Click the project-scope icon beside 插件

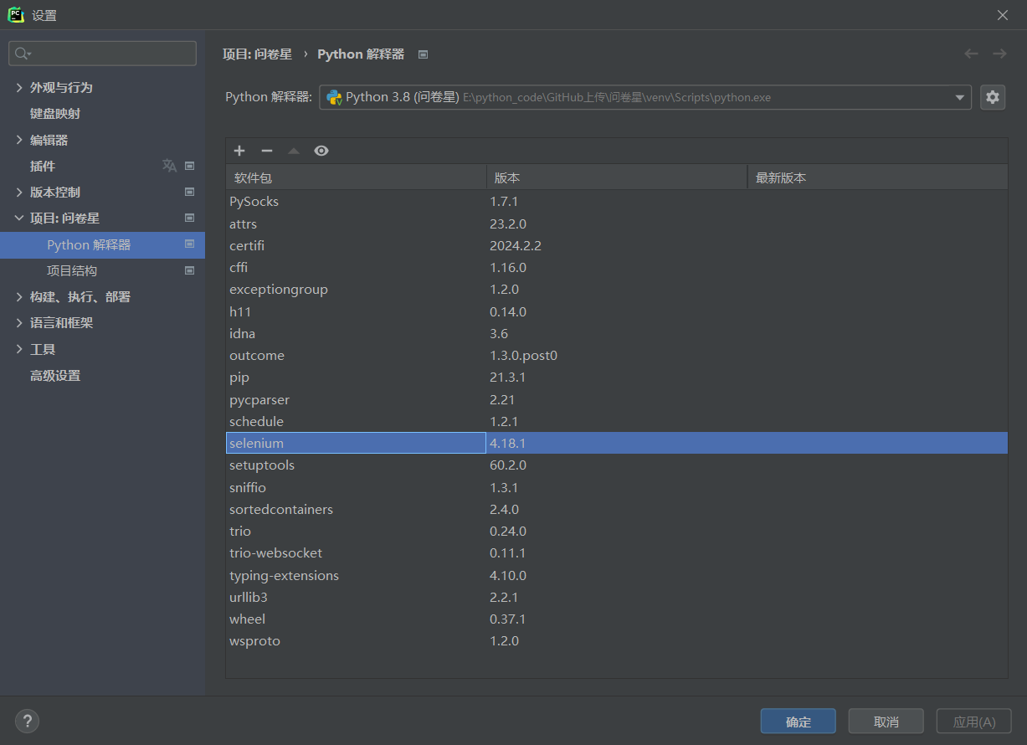[x=189, y=166]
